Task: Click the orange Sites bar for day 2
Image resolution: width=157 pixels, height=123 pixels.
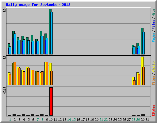Action: click(15, 73)
